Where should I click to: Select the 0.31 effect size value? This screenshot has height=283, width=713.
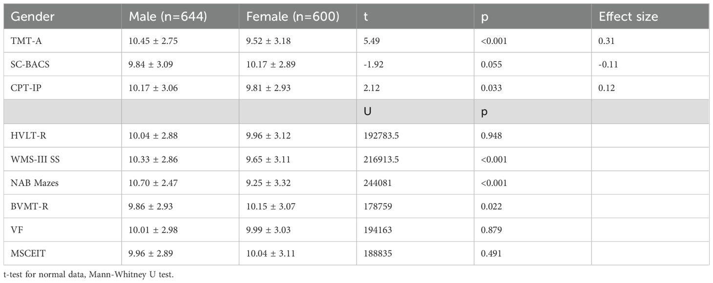point(607,41)
